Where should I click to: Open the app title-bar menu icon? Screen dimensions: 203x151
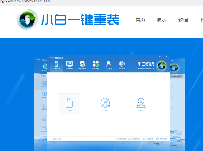(160, 57)
